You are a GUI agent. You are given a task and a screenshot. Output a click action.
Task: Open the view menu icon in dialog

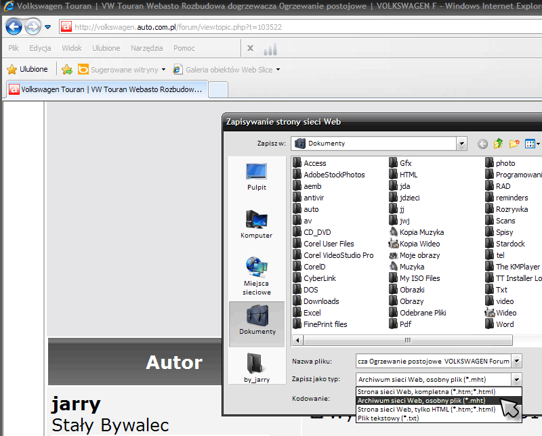pos(532,144)
